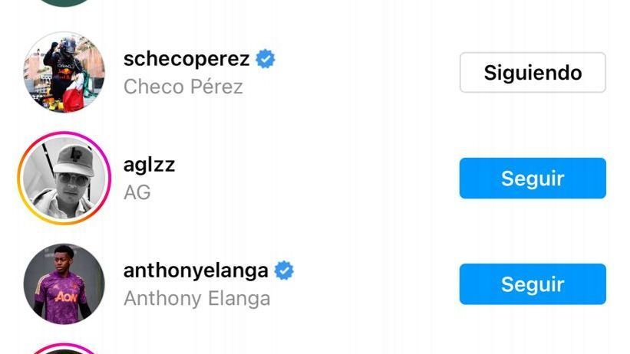Image resolution: width=630 pixels, height=354 pixels.
Task: Tap the anthonyelanga username
Action: (196, 271)
